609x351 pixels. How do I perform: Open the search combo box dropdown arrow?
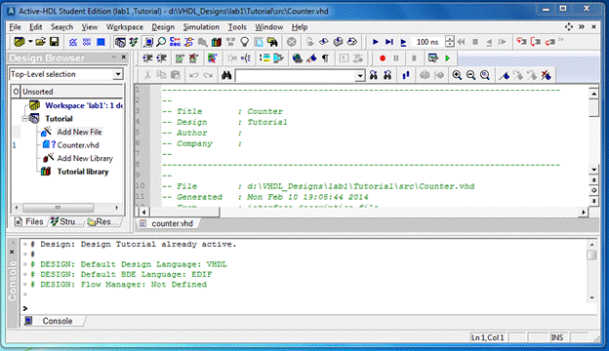click(360, 76)
